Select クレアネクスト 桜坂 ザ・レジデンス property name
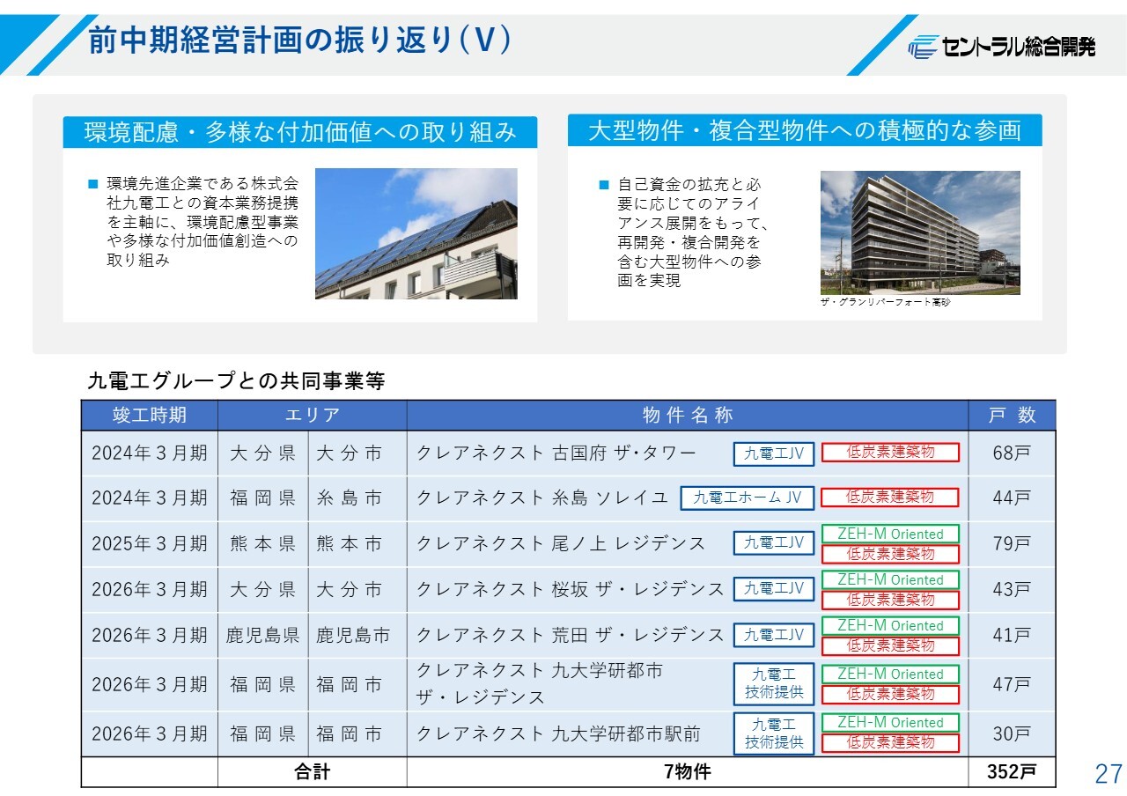The width and height of the screenshot is (1127, 796). tap(570, 589)
